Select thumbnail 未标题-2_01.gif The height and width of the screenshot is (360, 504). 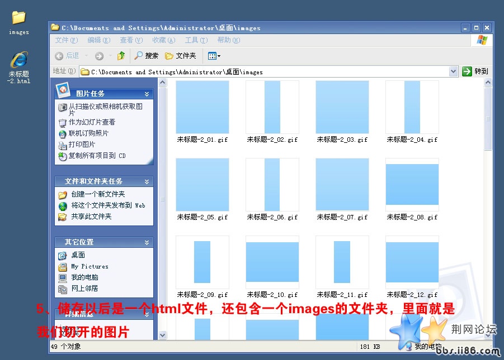202,107
